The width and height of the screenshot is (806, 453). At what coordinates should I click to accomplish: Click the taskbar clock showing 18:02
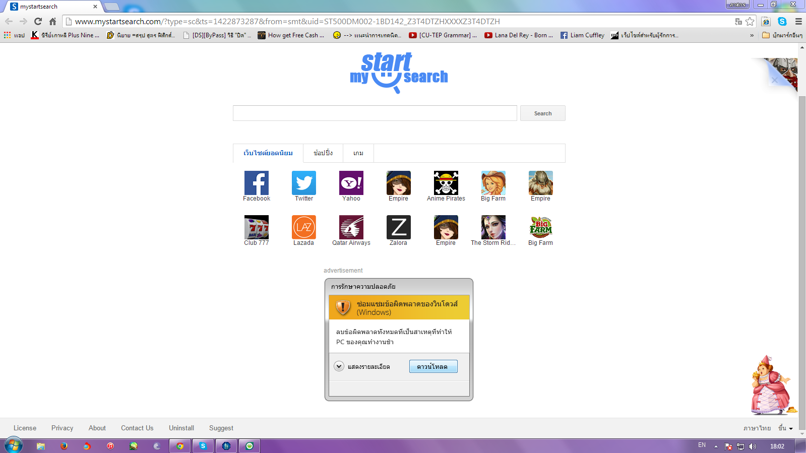777,446
